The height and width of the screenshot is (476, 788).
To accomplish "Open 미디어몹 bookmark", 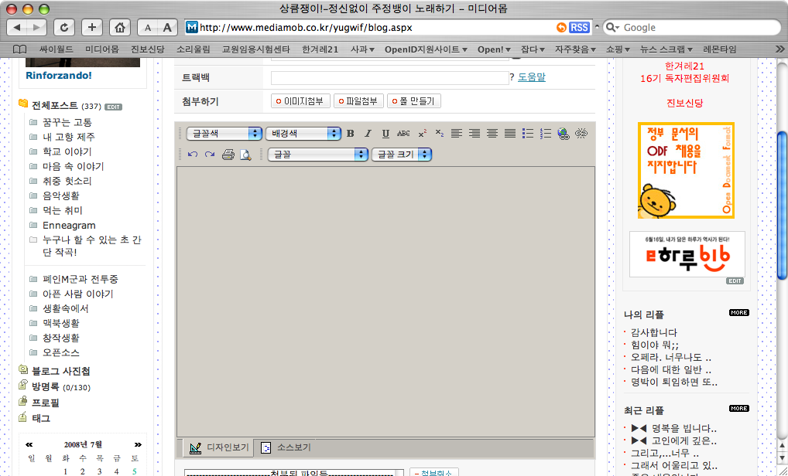I will pyautogui.click(x=102, y=49).
